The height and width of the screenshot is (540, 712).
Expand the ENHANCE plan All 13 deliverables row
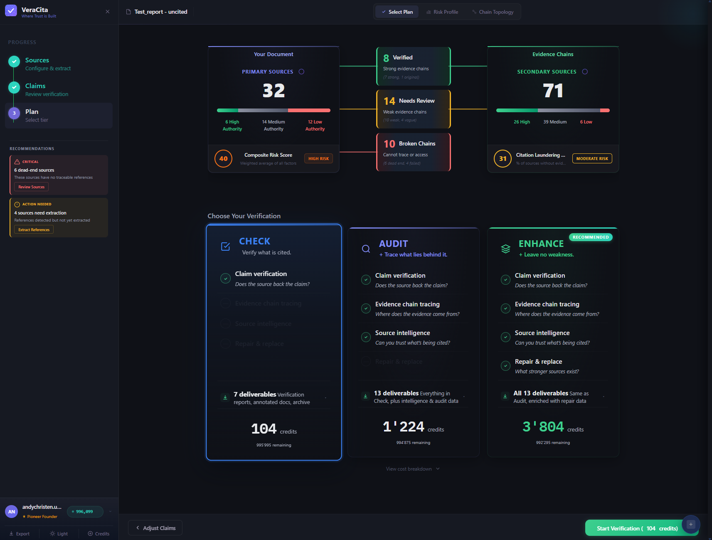pyautogui.click(x=553, y=397)
